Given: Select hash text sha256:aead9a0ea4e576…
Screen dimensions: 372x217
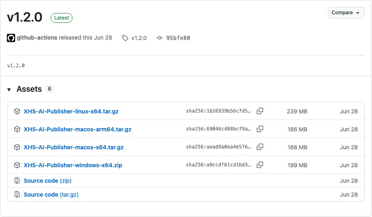Looking at the screenshot, I should (x=218, y=147).
